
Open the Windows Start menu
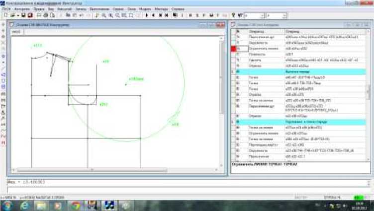coord(7,206)
